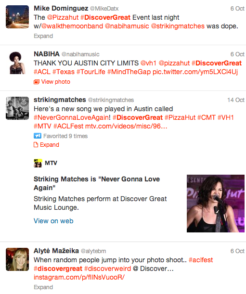Open the #NeverGonnaLoveAgain hashtag
This screenshot has height=294, width=246.
click(72, 117)
